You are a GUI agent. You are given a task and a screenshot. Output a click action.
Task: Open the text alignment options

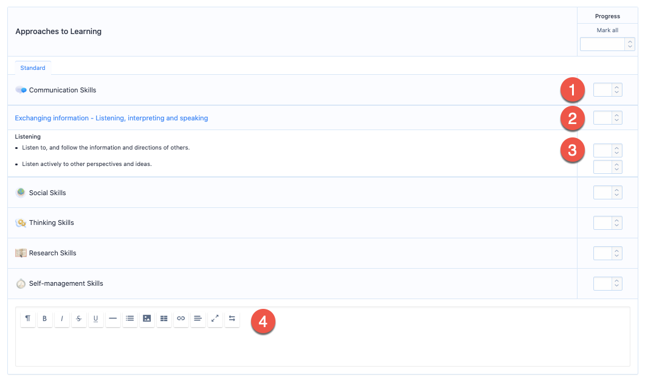point(198,319)
